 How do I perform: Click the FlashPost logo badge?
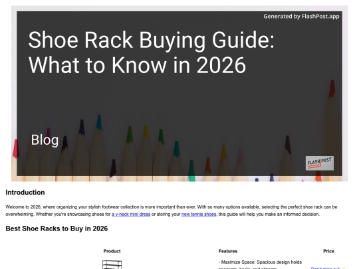coord(320,163)
